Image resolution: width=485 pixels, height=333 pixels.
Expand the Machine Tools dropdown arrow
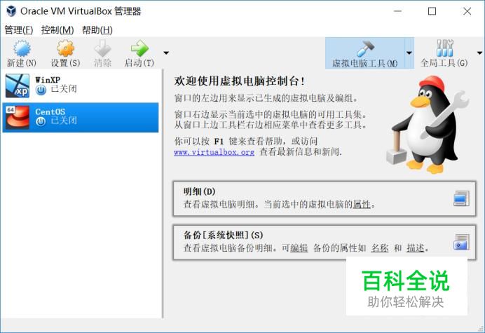[409, 53]
